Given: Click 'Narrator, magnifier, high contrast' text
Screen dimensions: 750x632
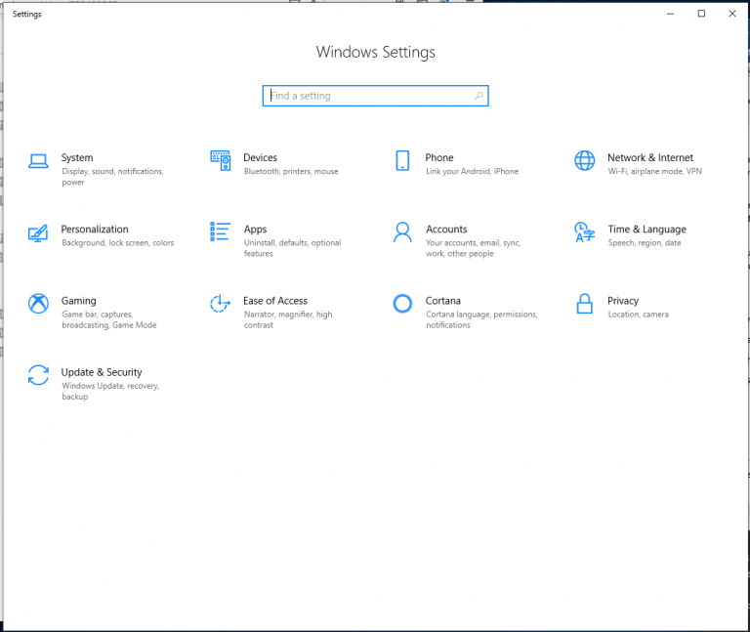Looking at the screenshot, I should coord(288,319).
